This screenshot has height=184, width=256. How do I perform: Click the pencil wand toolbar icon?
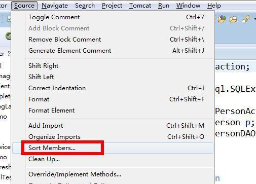pos(246,19)
